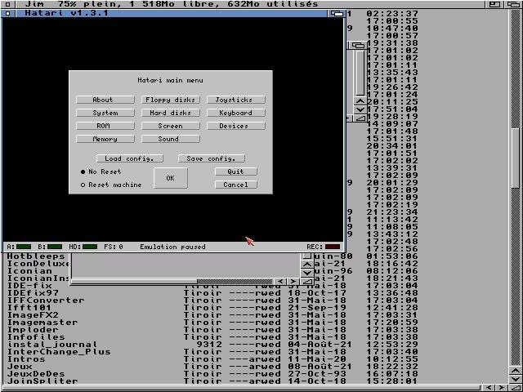Open the About dialog in Hatari menu
Viewport: 523px width, 392px height.
tap(105, 100)
